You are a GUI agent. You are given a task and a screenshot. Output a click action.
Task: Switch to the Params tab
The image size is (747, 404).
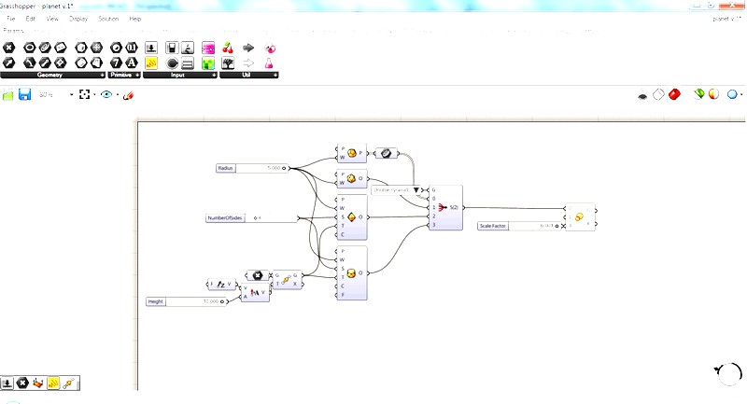click(x=13, y=31)
